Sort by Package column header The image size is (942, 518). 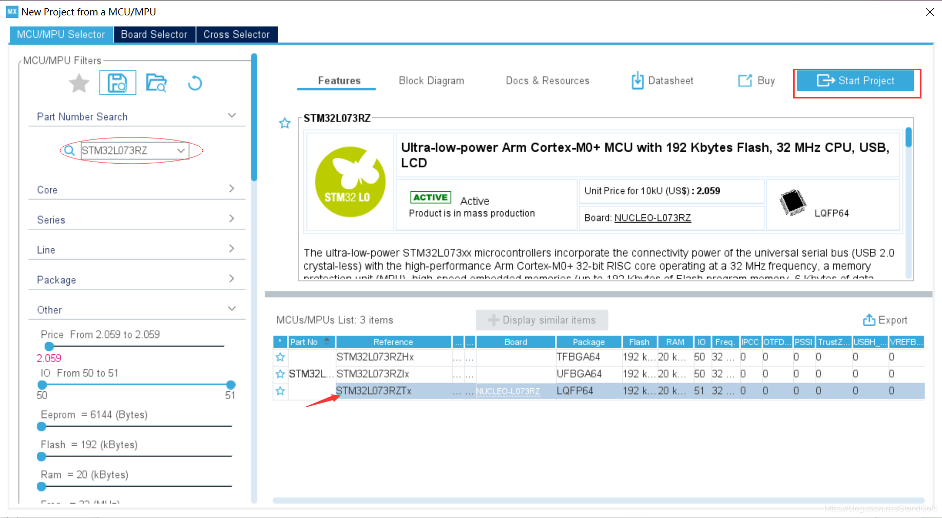pyautogui.click(x=589, y=342)
